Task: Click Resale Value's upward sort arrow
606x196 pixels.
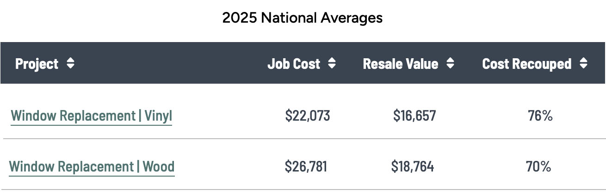Action: pyautogui.click(x=450, y=60)
